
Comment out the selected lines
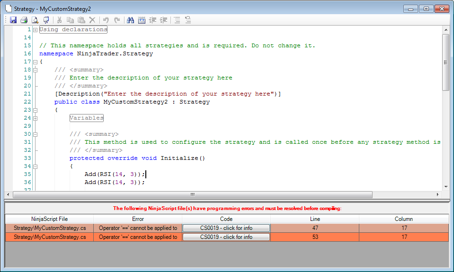click(x=177, y=20)
